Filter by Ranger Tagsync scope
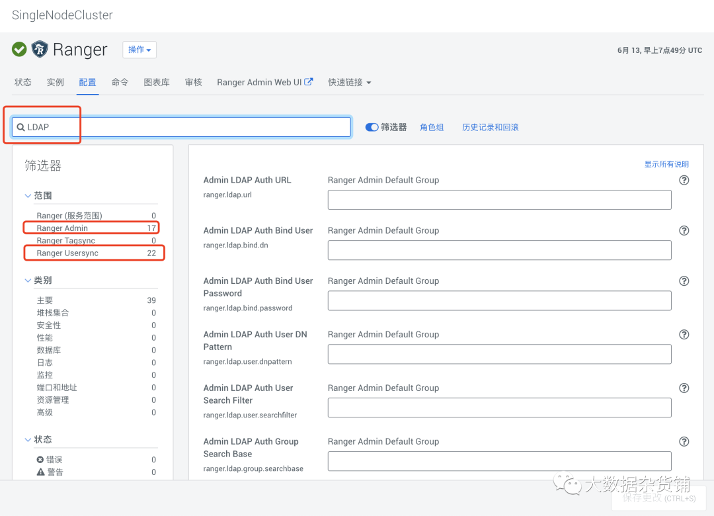 (96, 240)
